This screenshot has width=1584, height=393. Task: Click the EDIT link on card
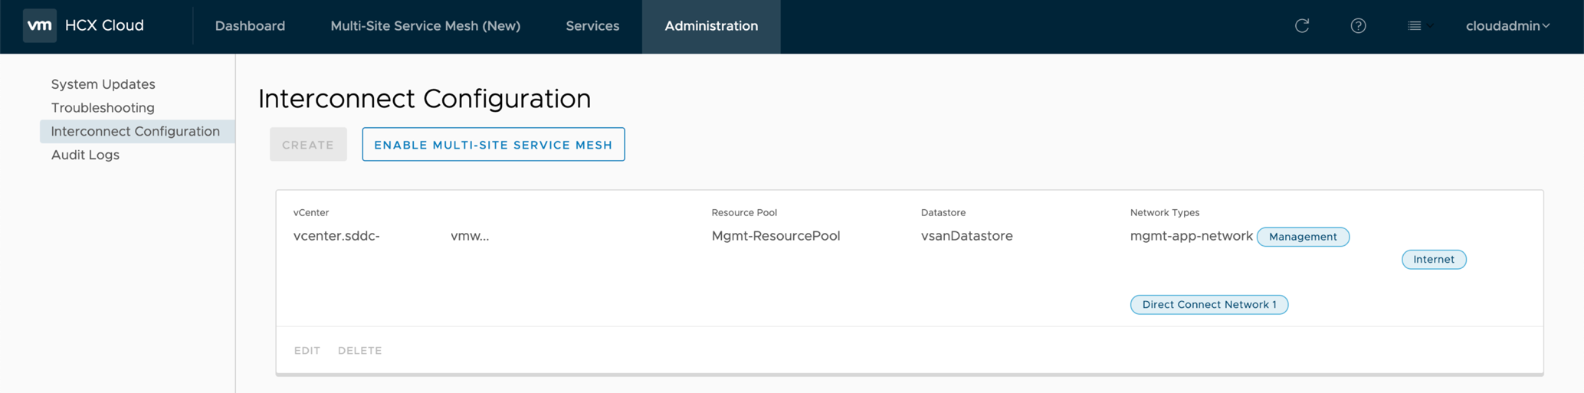[307, 350]
